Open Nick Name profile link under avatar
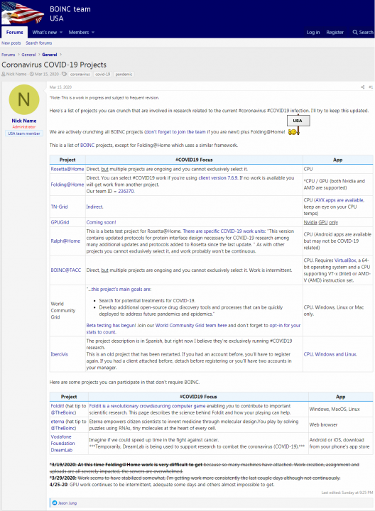 tap(24, 121)
